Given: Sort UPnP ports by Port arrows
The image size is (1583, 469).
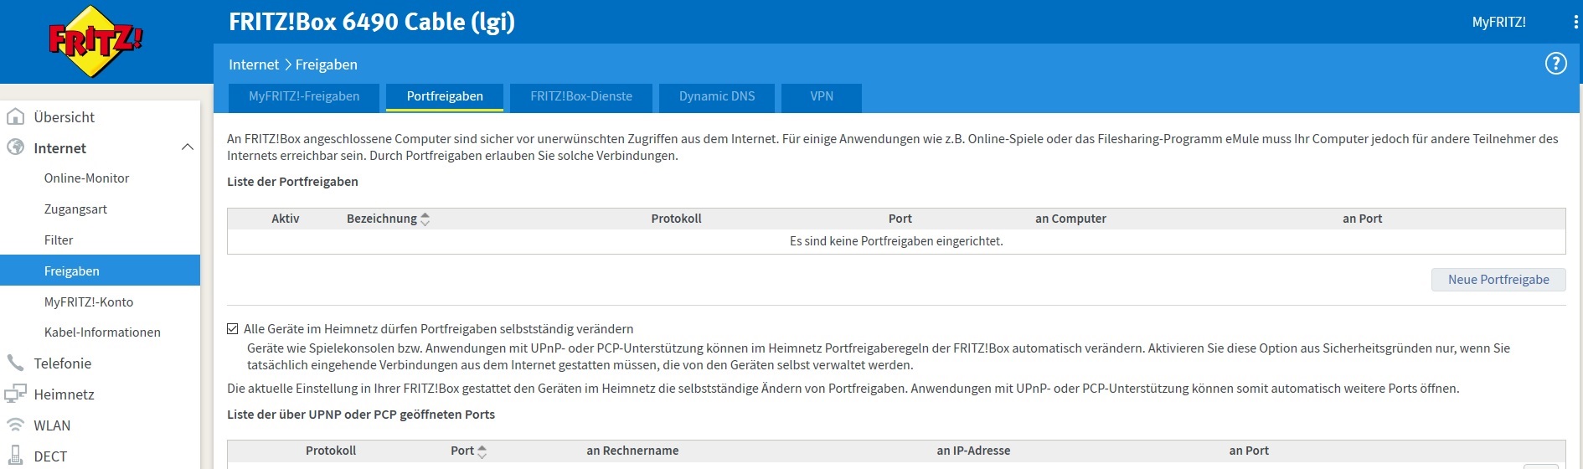Looking at the screenshot, I should pyautogui.click(x=482, y=451).
